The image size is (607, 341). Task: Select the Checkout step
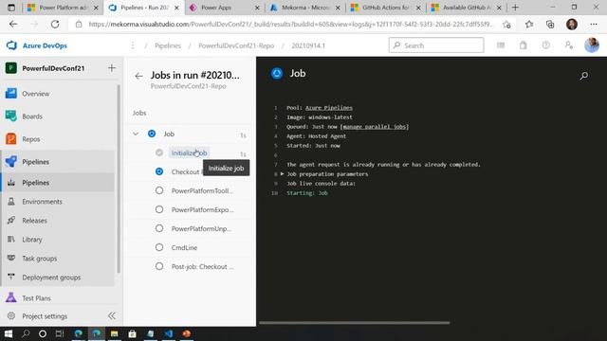[185, 171]
